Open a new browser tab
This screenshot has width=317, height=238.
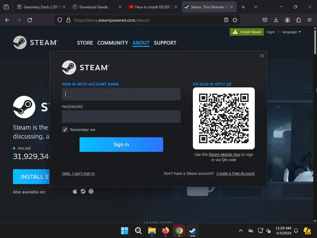[x=243, y=7]
